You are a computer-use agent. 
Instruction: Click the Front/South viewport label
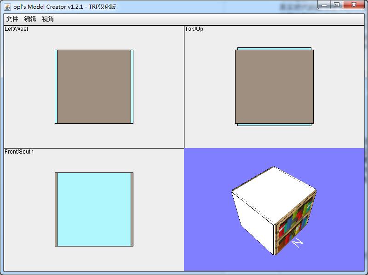coord(19,152)
